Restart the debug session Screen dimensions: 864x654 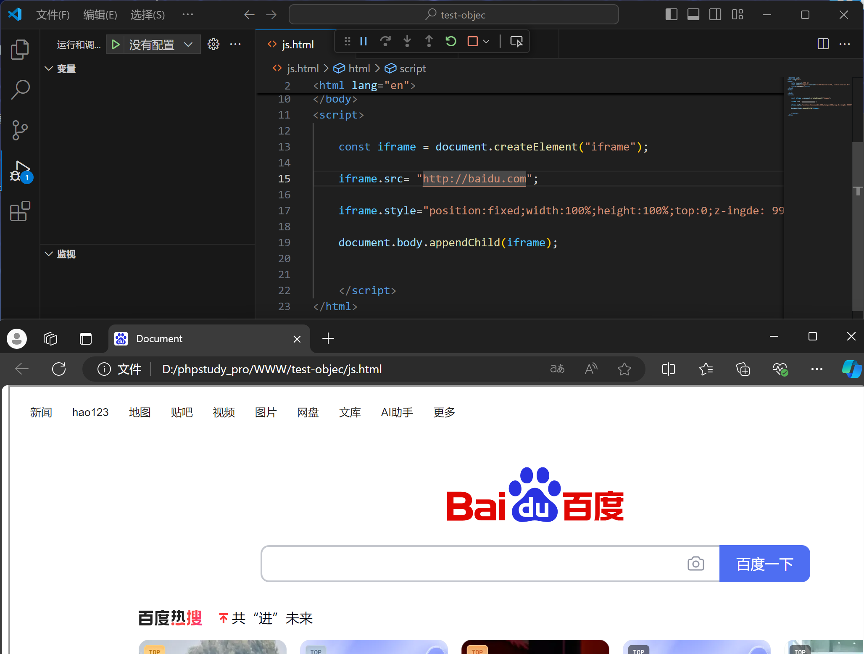(450, 41)
